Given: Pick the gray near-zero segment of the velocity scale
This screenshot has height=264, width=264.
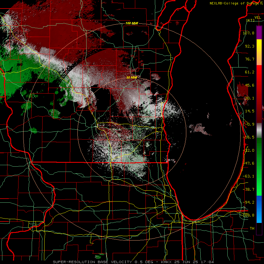Looking at the screenshot, I should 259,131.
